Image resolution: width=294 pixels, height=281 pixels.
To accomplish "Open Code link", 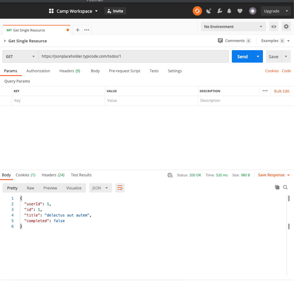I will click(286, 71).
